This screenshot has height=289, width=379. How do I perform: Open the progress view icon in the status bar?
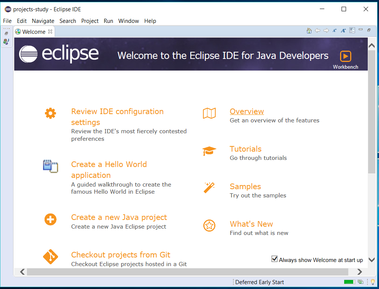360,282
